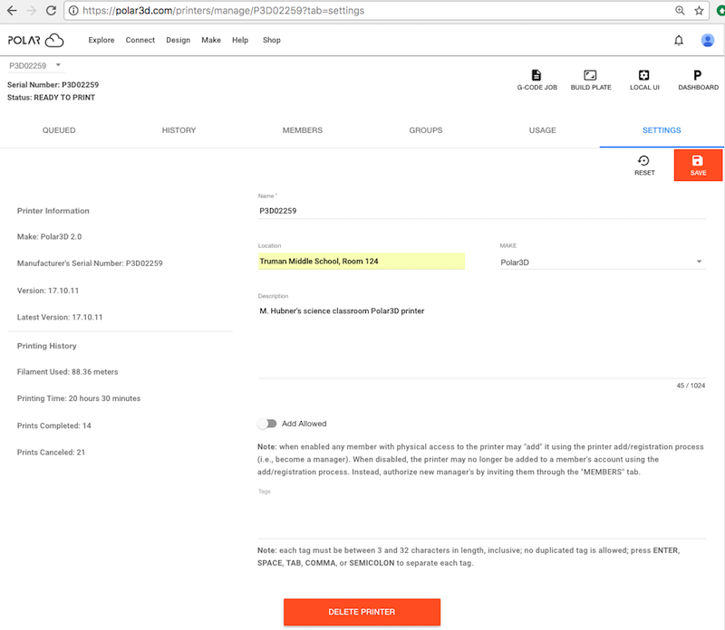Screen dimensions: 725x630
Task: Reload the page with the refresh icon
Action: pyautogui.click(x=51, y=11)
